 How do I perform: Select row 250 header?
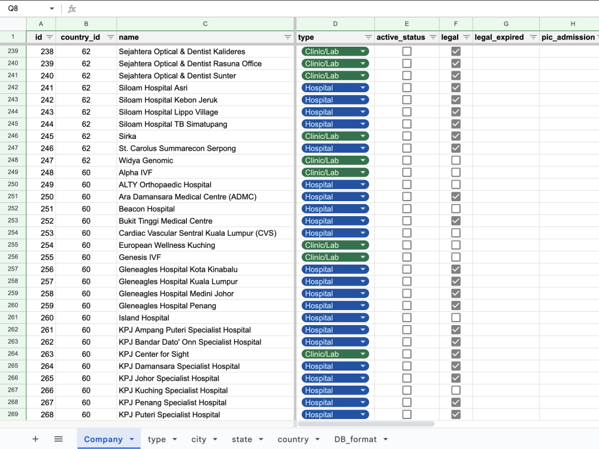13,184
